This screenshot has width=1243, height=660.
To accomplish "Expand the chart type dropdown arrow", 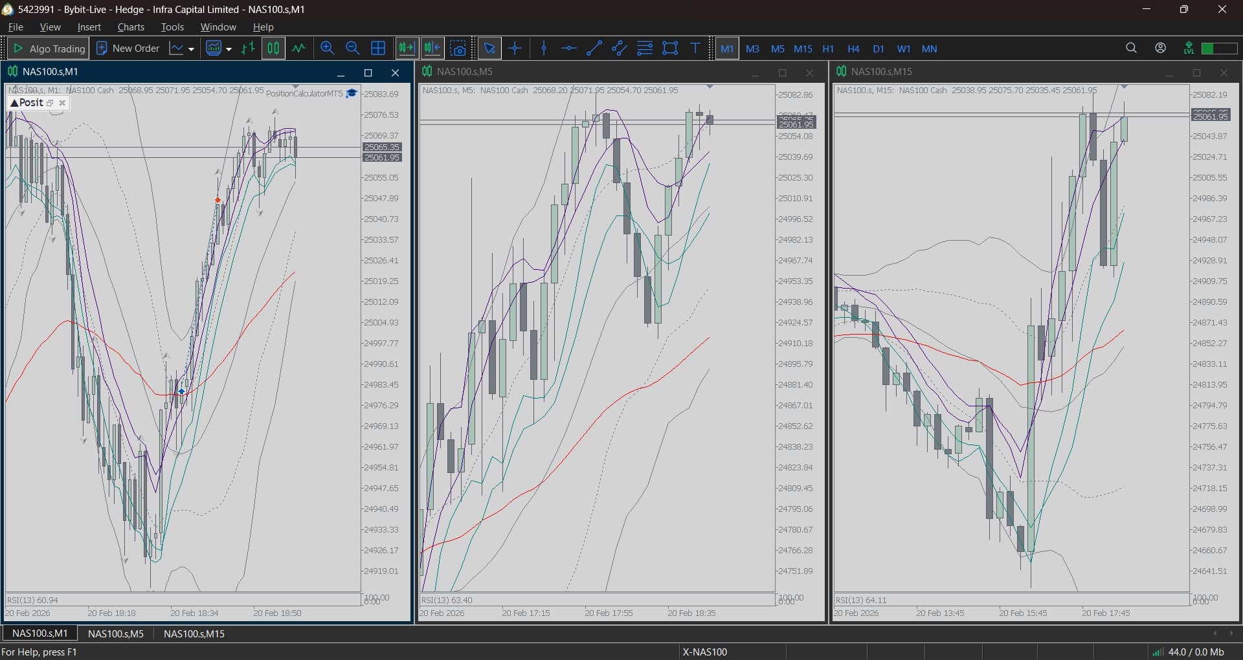I will point(191,49).
